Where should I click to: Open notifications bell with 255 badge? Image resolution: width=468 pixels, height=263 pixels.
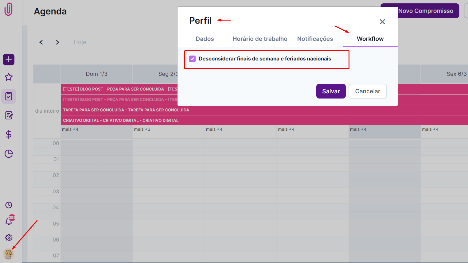pyautogui.click(x=9, y=221)
